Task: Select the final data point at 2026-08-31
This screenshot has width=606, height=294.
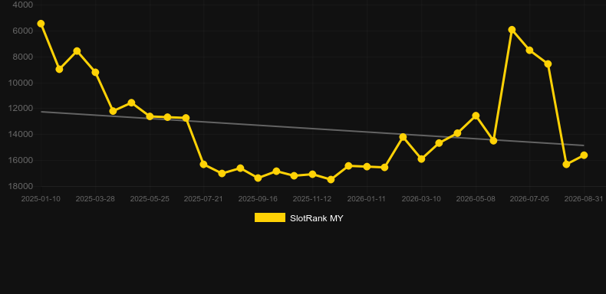Action: [x=584, y=155]
